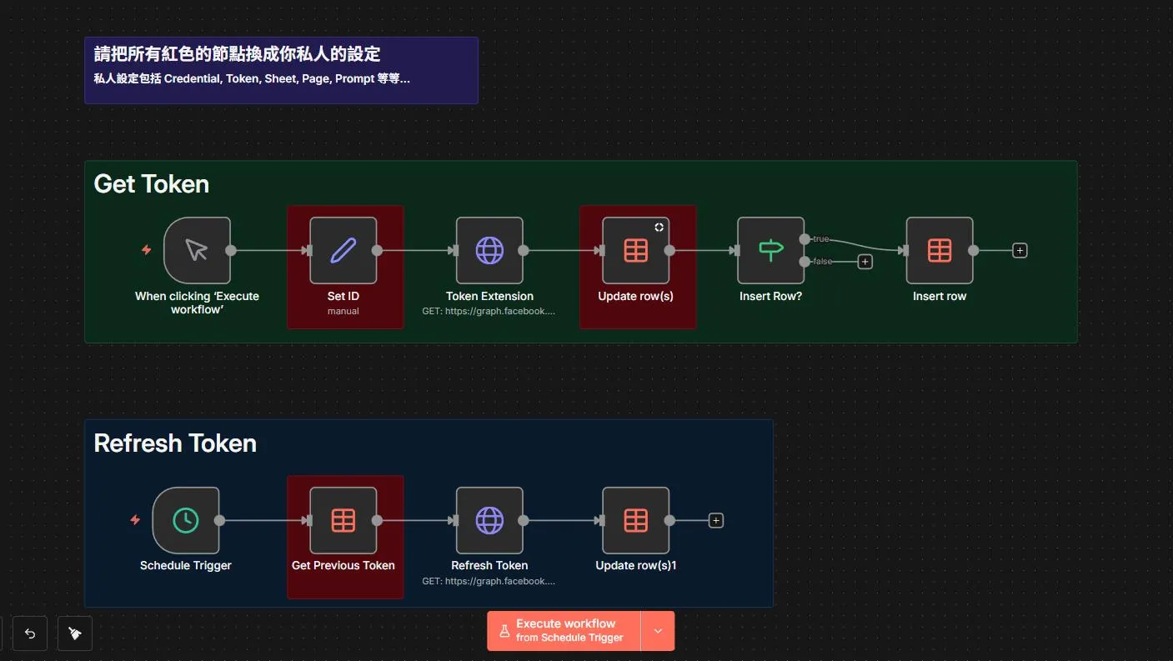Click the manual trigger cursor node icon
This screenshot has width=1173, height=661.
point(197,250)
